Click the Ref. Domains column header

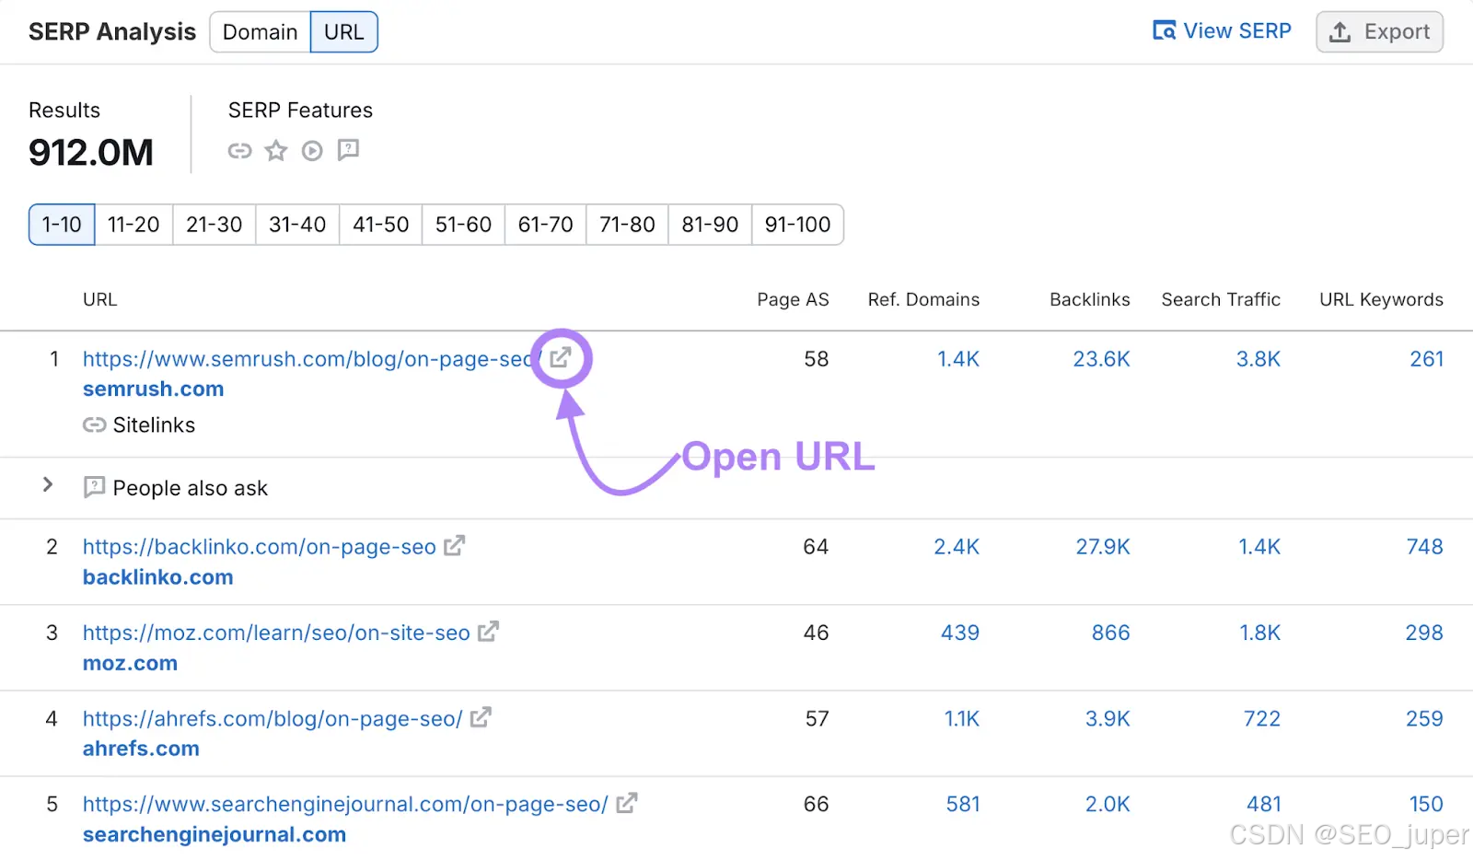(923, 299)
